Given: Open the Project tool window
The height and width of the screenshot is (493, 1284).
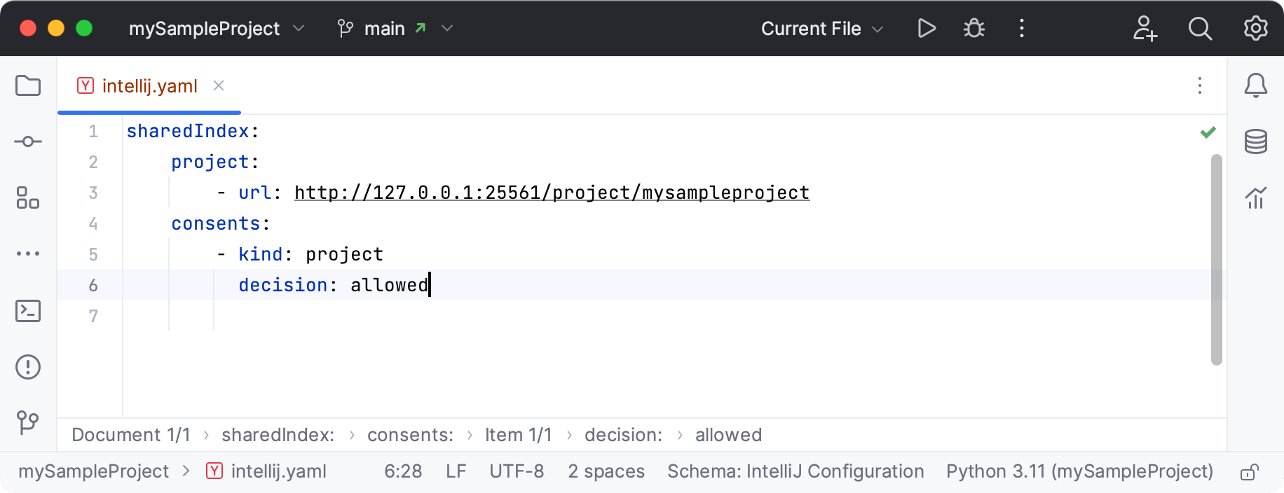Looking at the screenshot, I should [x=27, y=85].
